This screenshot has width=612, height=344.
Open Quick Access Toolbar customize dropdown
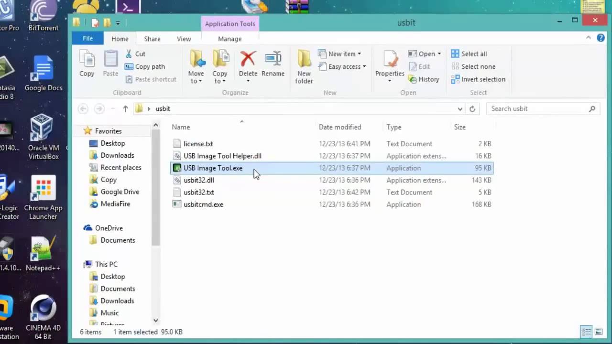118,22
